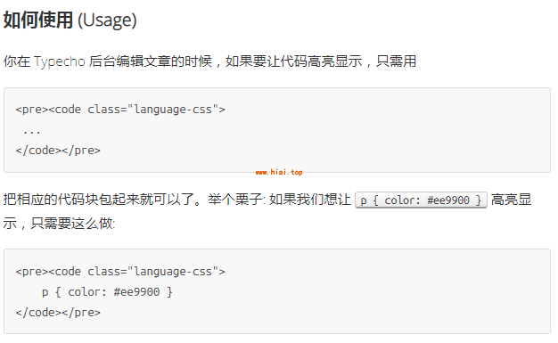Image resolution: width=558 pixels, height=343 pixels.
Task: Click the text 如果我们想让
Action: point(310,200)
